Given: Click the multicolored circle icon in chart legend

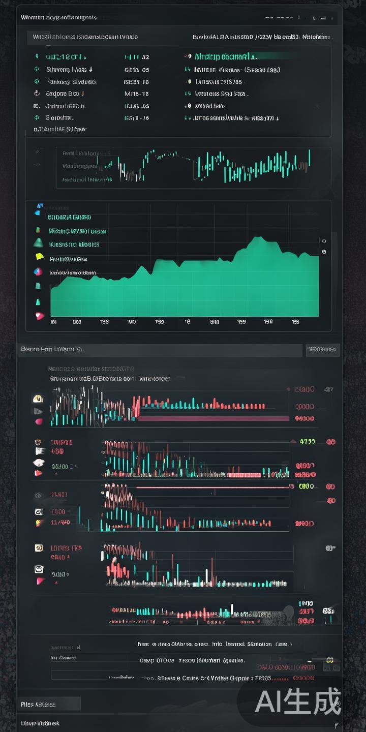Looking at the screenshot, I should [38, 272].
